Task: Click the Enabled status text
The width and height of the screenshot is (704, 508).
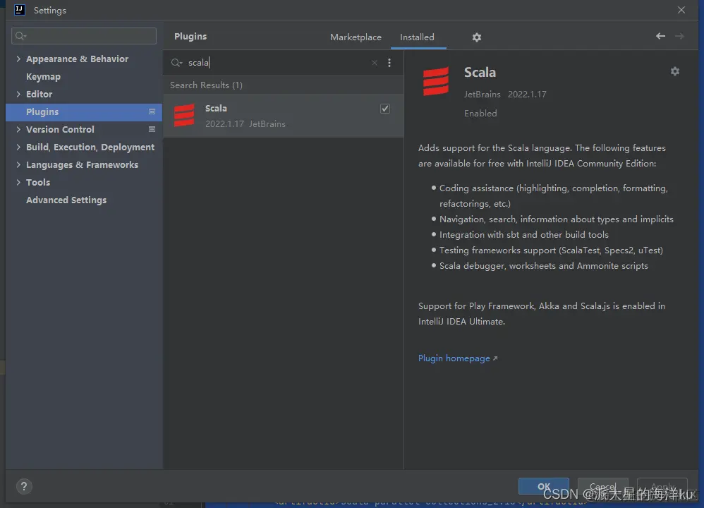Action: pyautogui.click(x=480, y=113)
